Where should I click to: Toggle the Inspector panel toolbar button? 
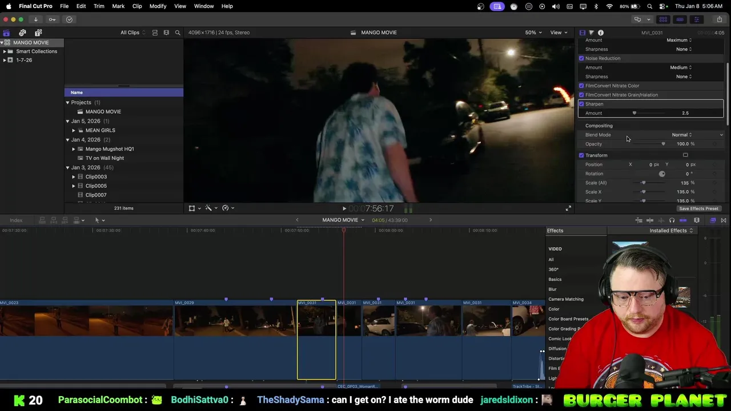696,19
